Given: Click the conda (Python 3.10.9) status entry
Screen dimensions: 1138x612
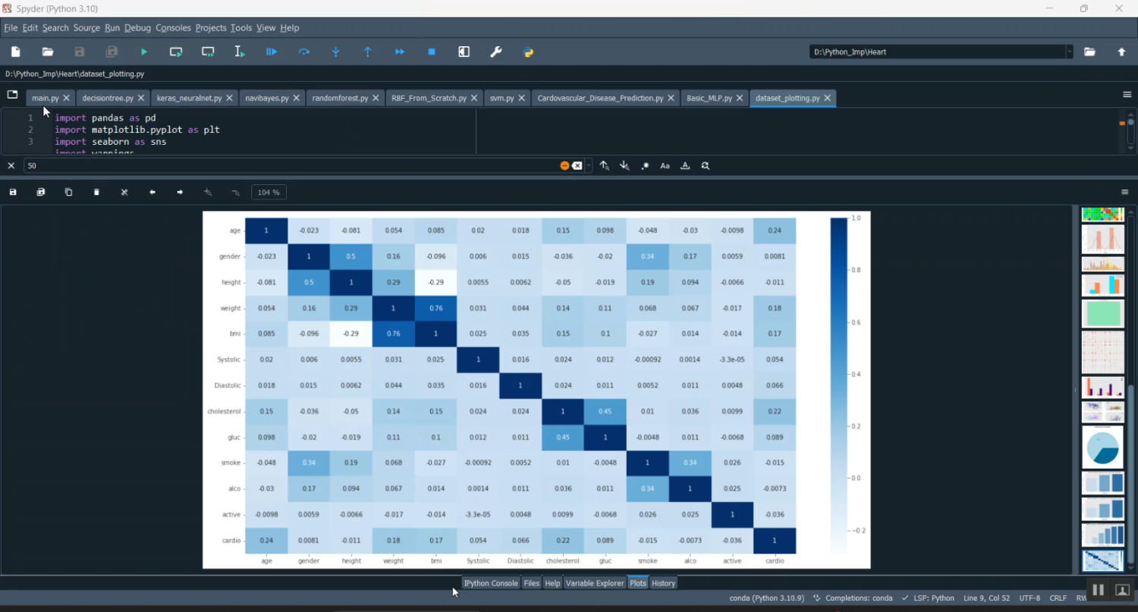Looking at the screenshot, I should [x=766, y=598].
